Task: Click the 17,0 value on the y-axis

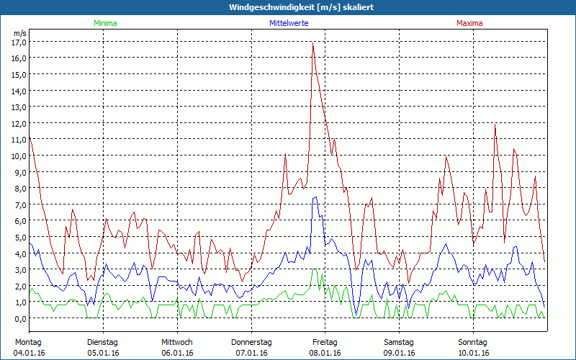Action: [x=19, y=42]
